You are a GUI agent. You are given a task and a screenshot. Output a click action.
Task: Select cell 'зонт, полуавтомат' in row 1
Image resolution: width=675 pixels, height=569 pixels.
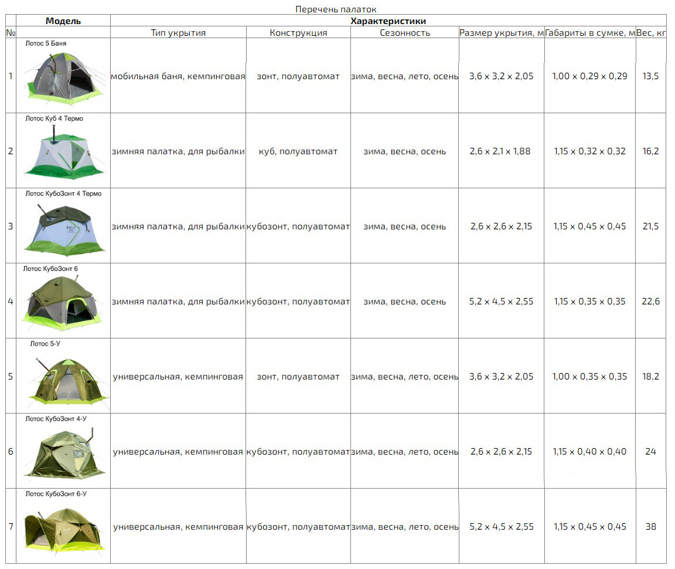click(298, 76)
